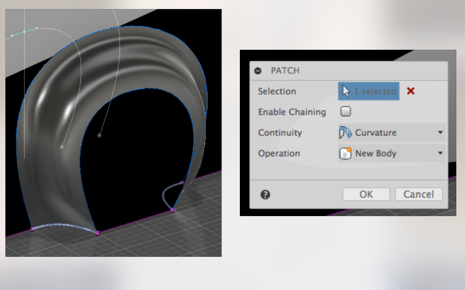
Task: Collapse the PATCH dialog with the minus icon
Action: coord(258,71)
